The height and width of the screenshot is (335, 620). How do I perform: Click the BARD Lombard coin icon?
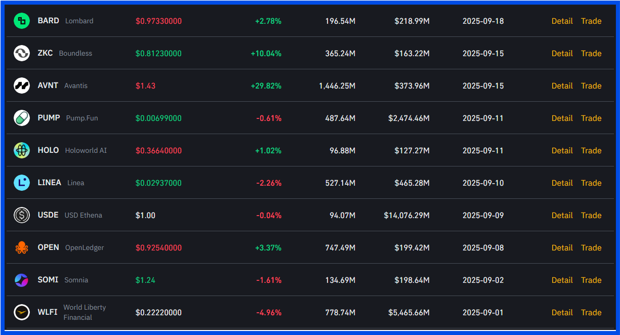tap(22, 21)
